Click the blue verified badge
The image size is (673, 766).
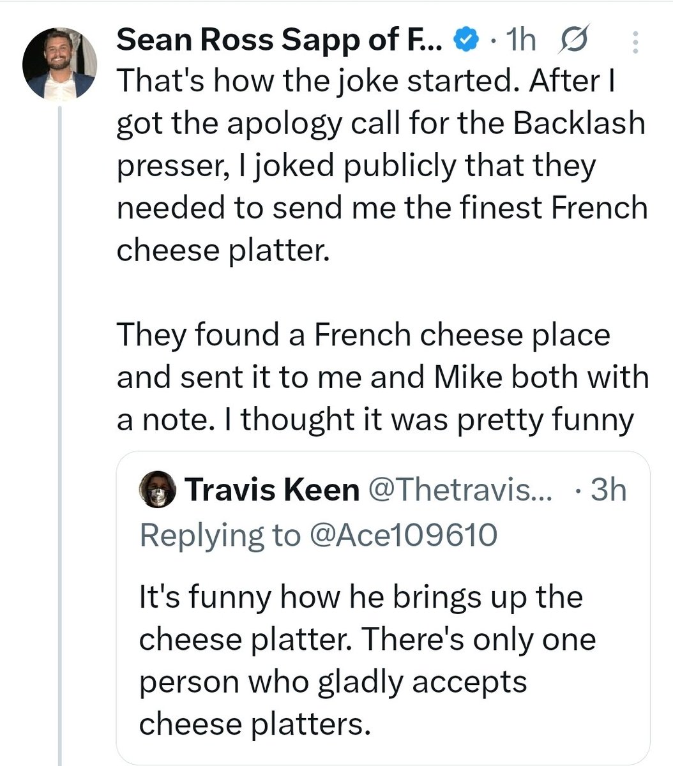(465, 41)
